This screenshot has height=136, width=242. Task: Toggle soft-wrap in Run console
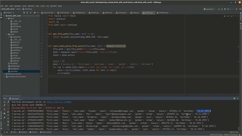tap(8, 122)
